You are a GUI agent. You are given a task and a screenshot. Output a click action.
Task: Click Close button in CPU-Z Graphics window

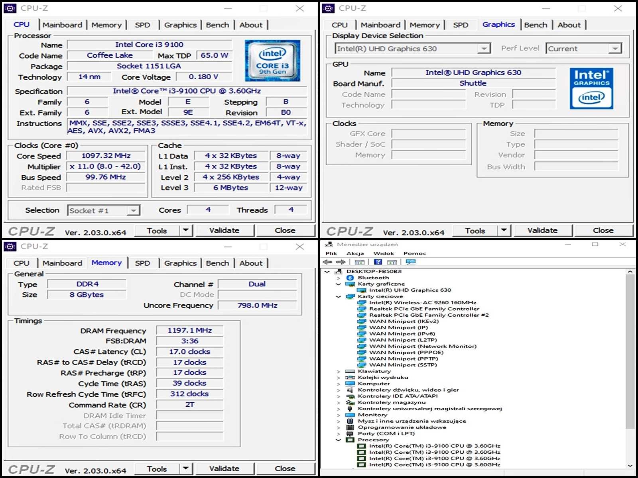603,230
